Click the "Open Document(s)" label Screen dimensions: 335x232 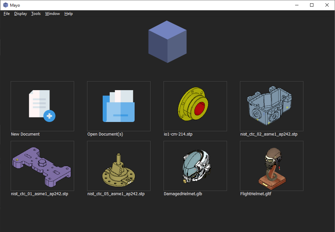coord(105,134)
